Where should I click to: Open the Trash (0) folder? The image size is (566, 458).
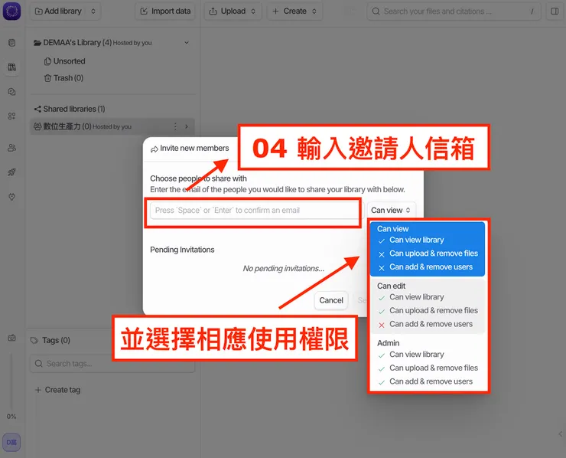63,78
